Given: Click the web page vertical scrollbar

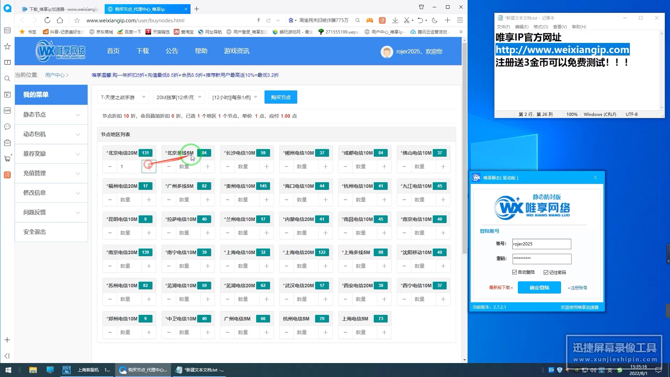Looking at the screenshot, I should point(464,148).
